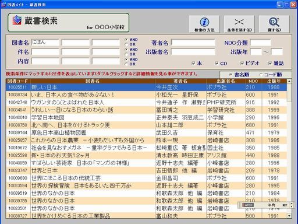Select AND radio for 内容
Screen dimensions: 298x224
tap(126, 60)
